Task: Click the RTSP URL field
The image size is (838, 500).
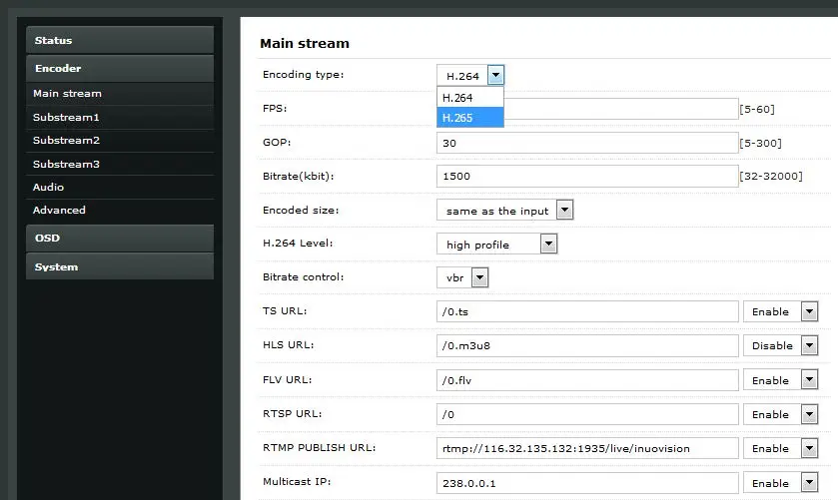Action: point(587,414)
